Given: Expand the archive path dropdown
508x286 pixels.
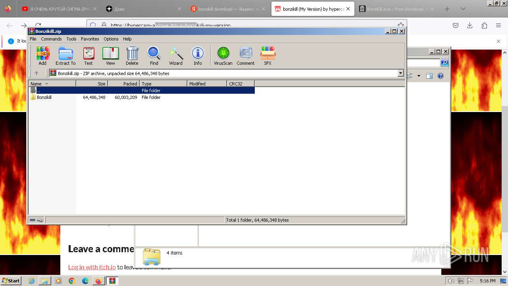Looking at the screenshot, I should 400,73.
